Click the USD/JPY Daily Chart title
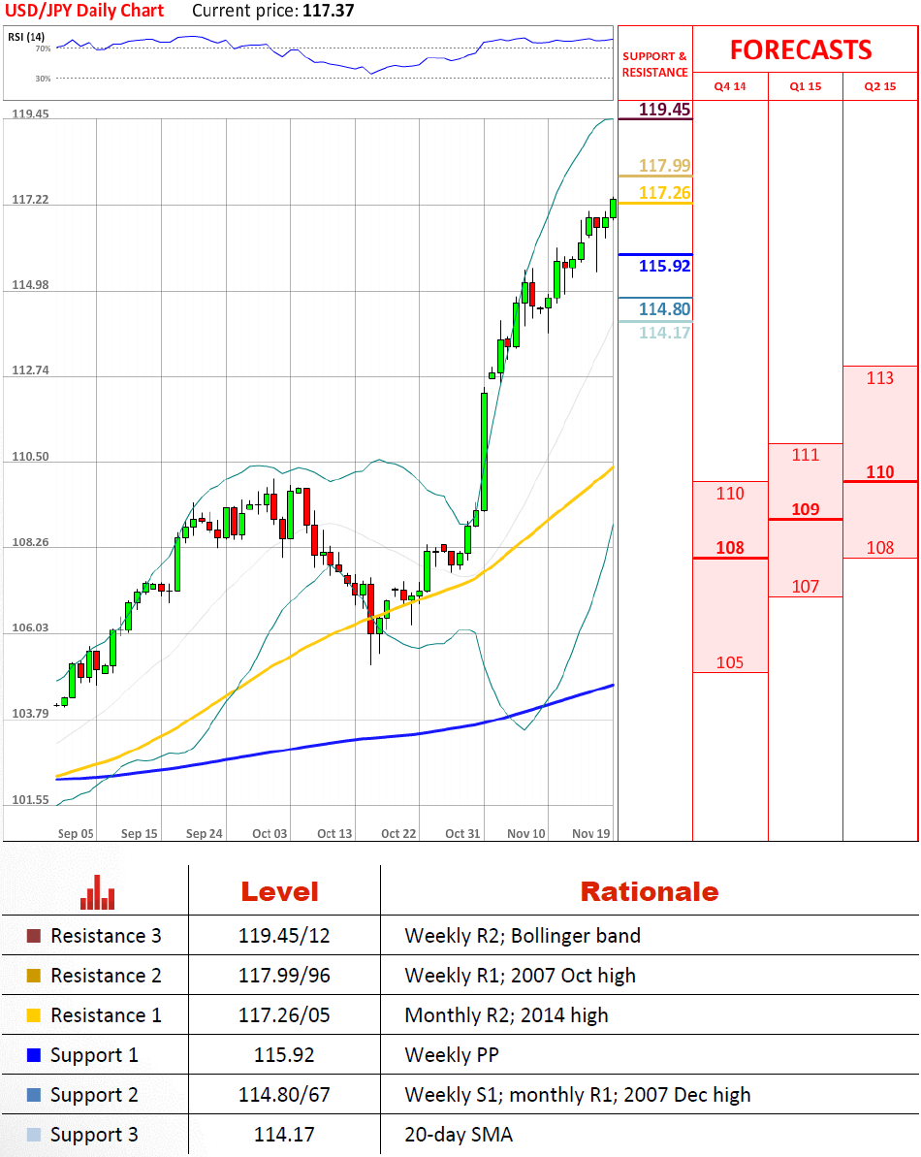This screenshot has height=1157, width=921. (84, 11)
